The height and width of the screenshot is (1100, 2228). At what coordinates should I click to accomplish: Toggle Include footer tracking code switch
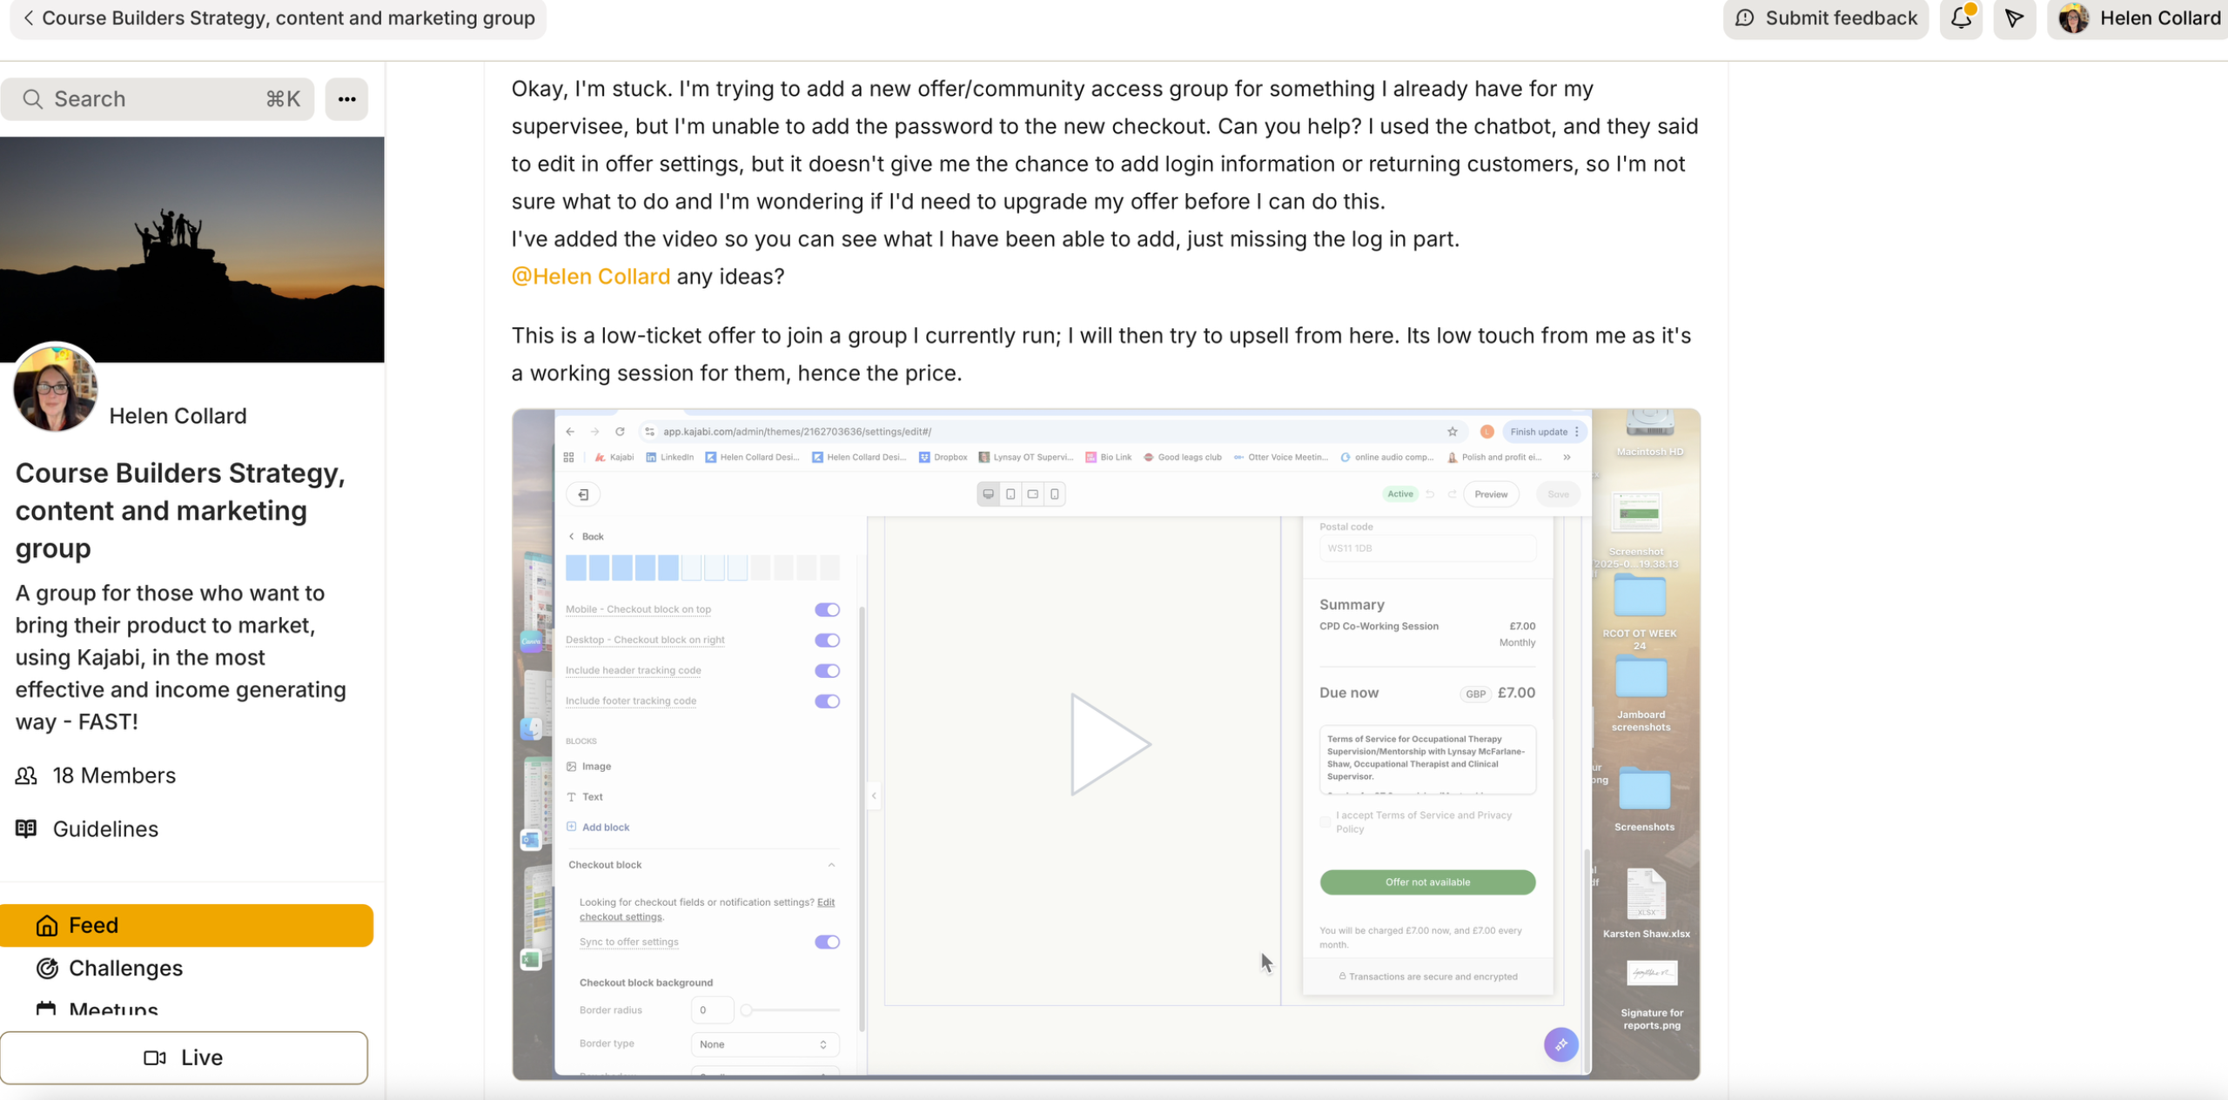pyautogui.click(x=827, y=701)
